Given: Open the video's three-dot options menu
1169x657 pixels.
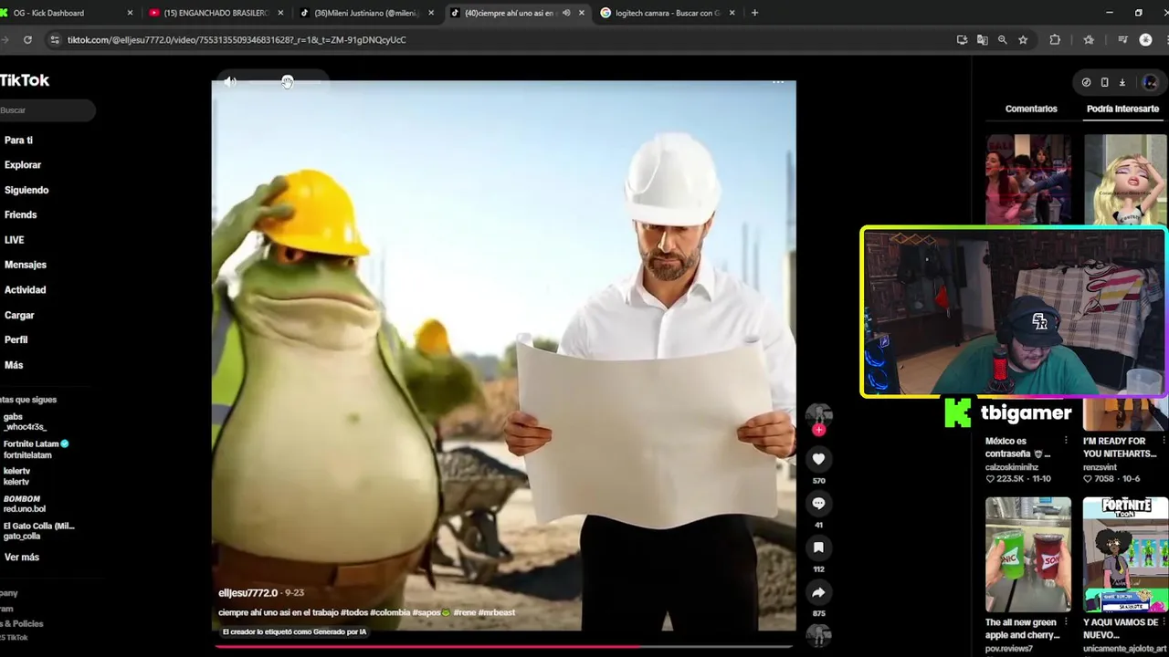Looking at the screenshot, I should (x=778, y=82).
